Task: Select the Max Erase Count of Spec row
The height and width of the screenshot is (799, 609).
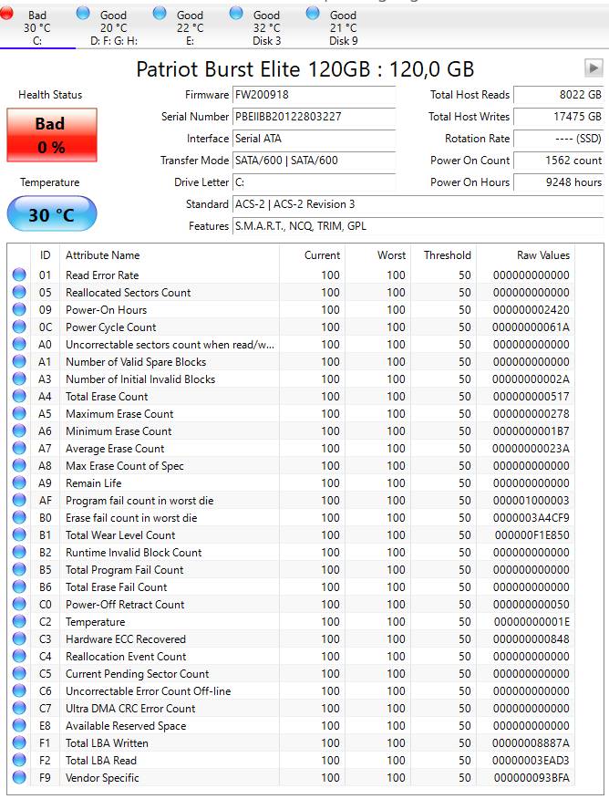Action: click(291, 466)
